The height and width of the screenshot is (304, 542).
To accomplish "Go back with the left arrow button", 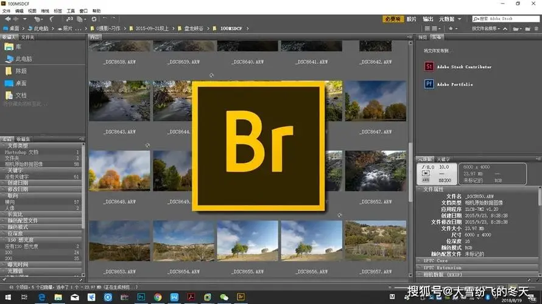I will coord(7,19).
